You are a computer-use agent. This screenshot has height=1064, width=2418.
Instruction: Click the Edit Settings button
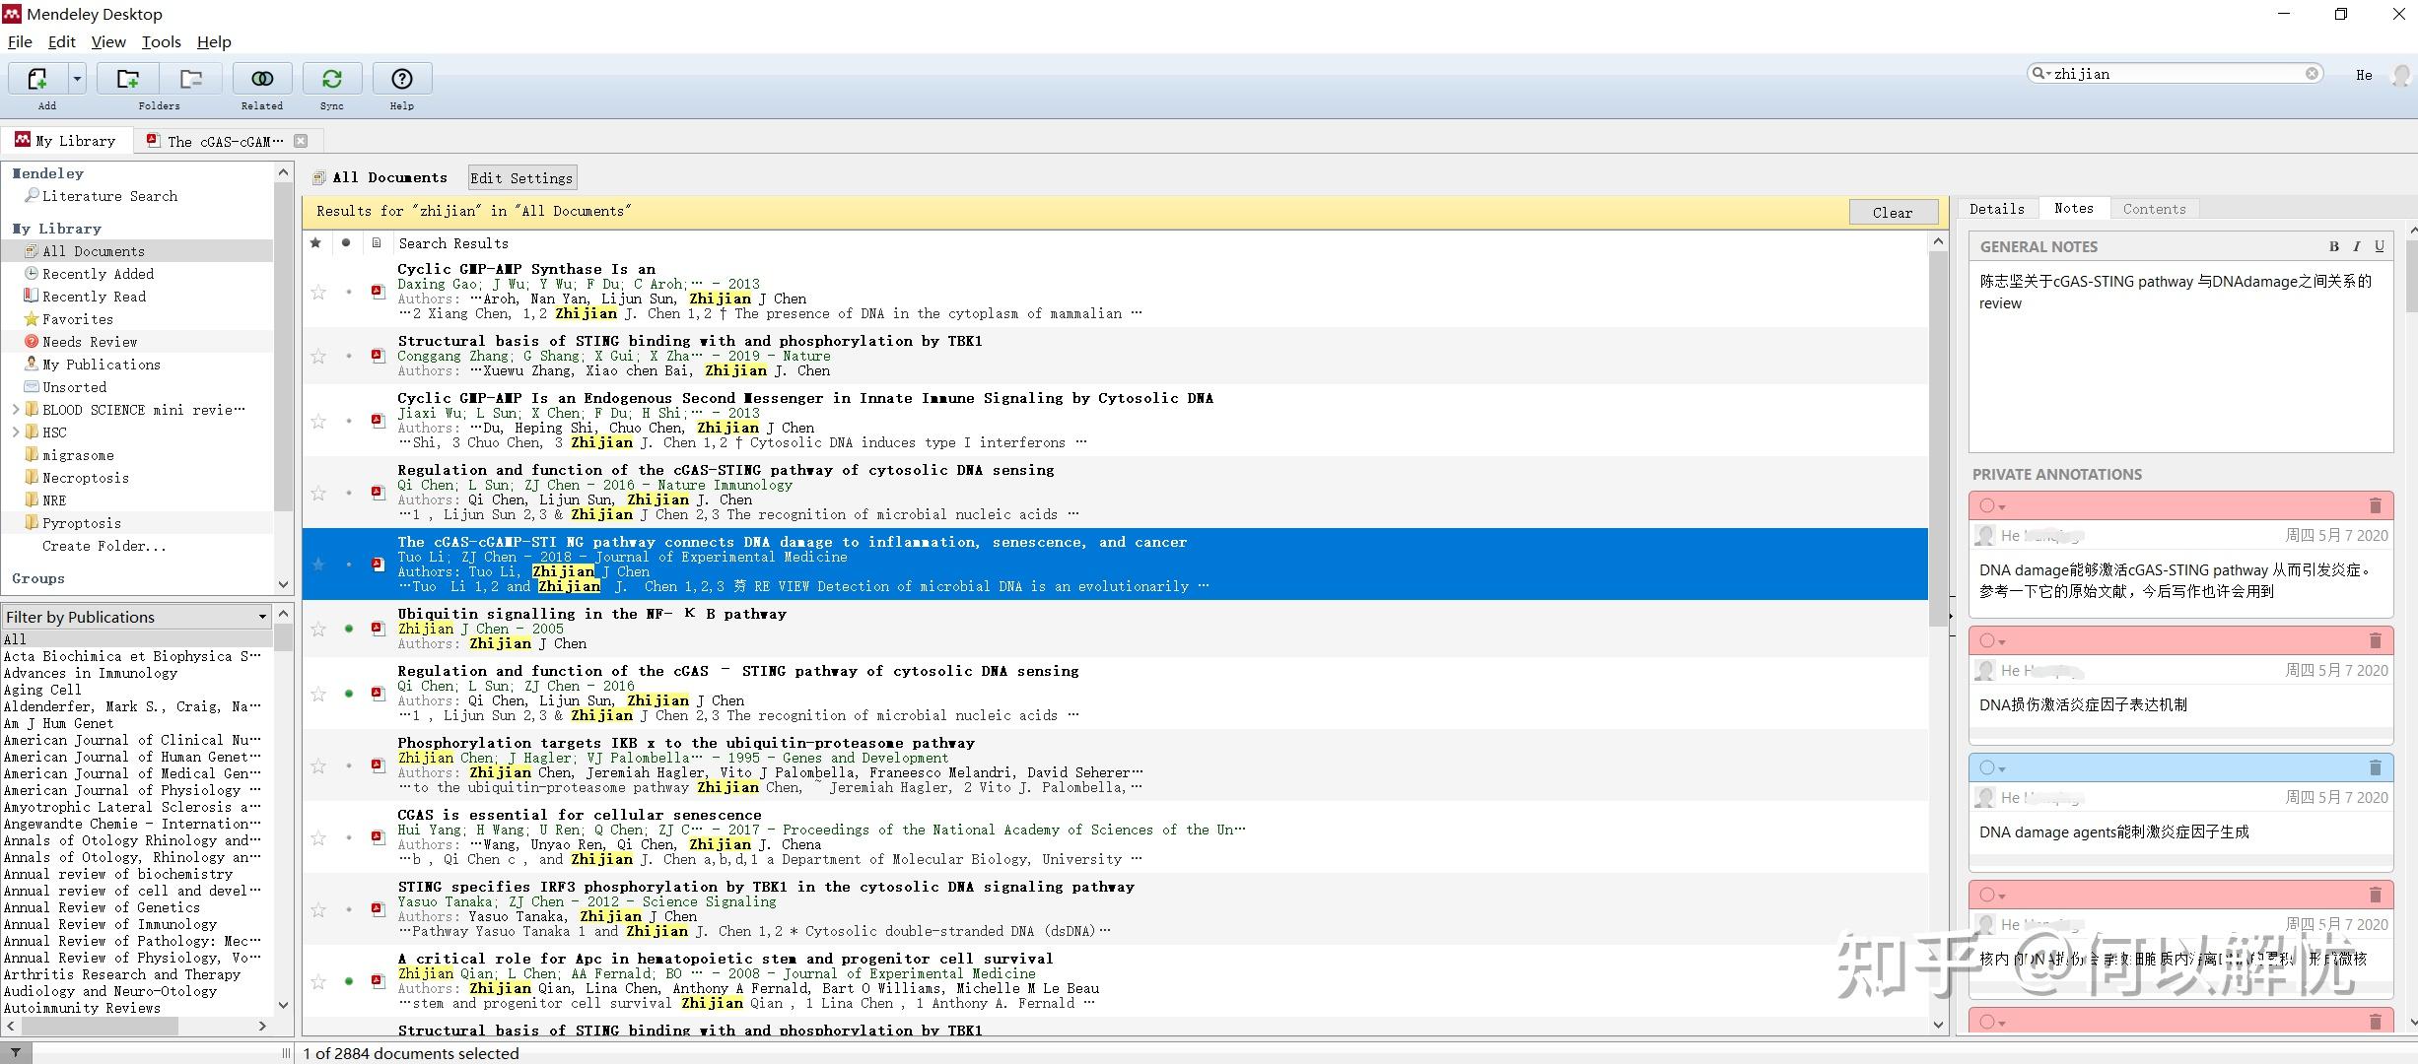(x=521, y=178)
